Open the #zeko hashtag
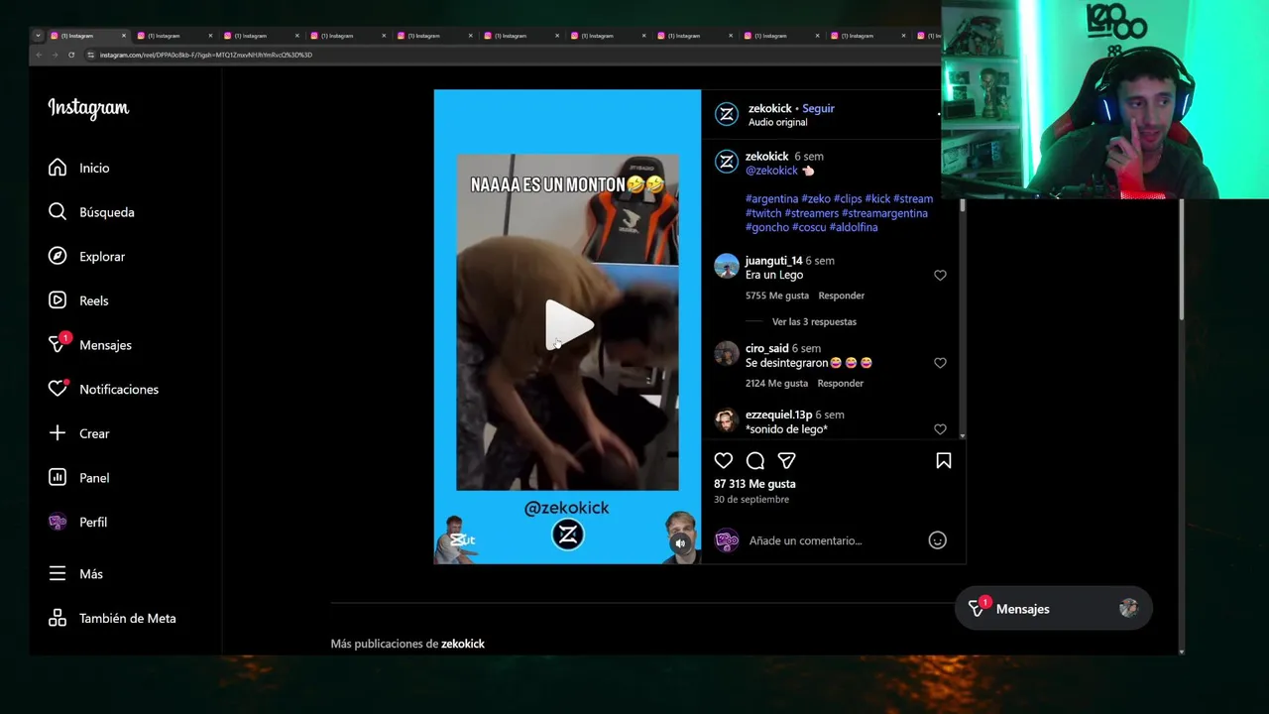 tap(816, 198)
